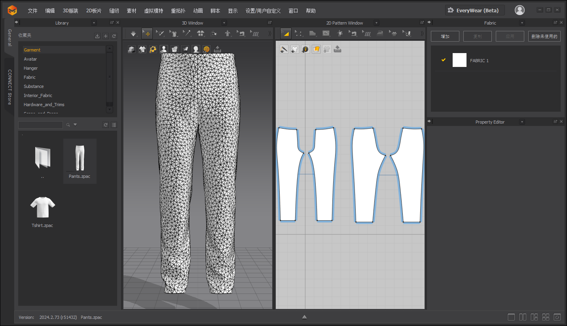
Task: Select the Pants.zpac thumbnail
Action: tap(80, 161)
